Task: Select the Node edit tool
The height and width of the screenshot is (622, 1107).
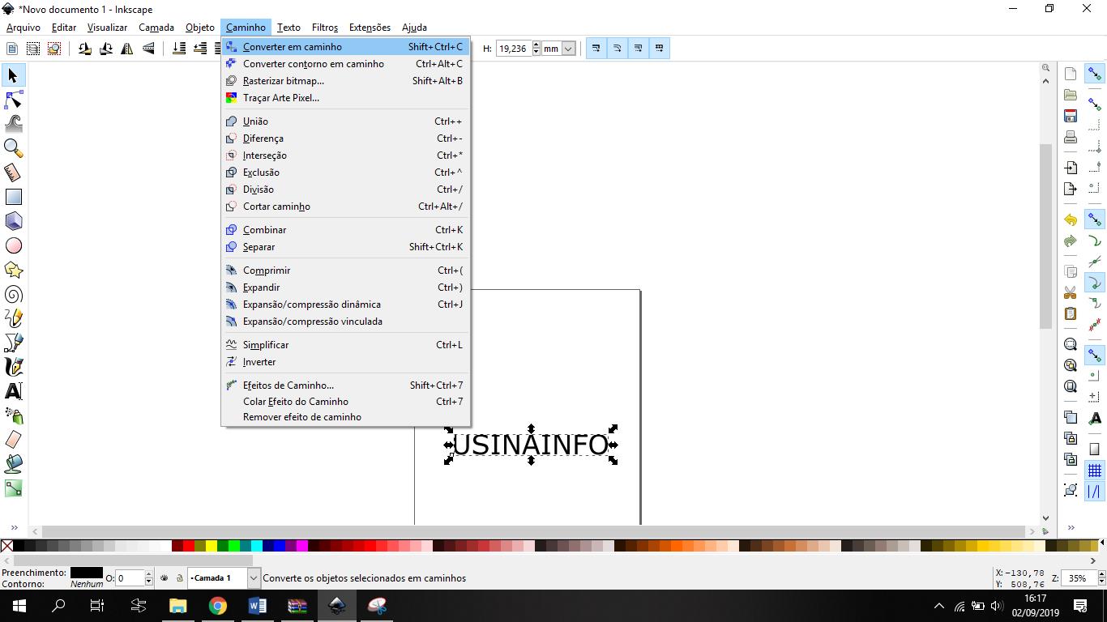Action: (x=13, y=100)
